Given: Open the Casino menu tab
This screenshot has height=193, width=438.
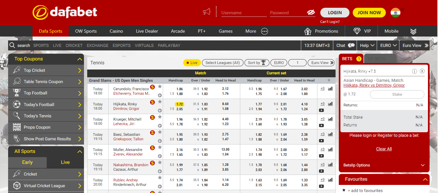Looking at the screenshot, I should point(116,31).
